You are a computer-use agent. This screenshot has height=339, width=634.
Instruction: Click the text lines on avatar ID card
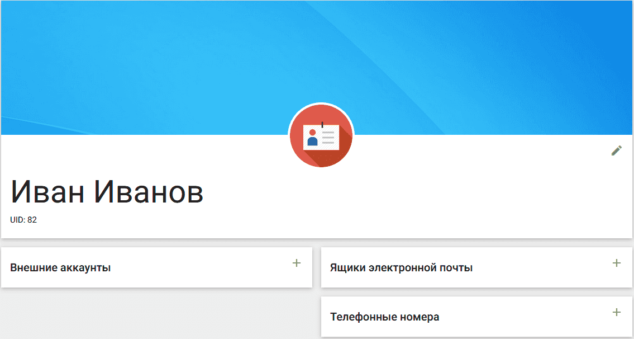[328, 138]
